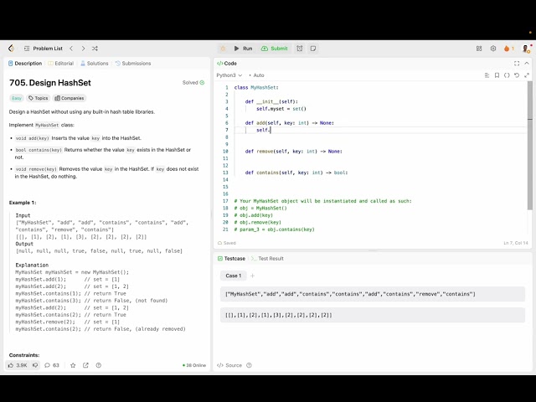536x402 pixels.
Task: Expand editor with diagonal arrows icon
Action: (527, 75)
